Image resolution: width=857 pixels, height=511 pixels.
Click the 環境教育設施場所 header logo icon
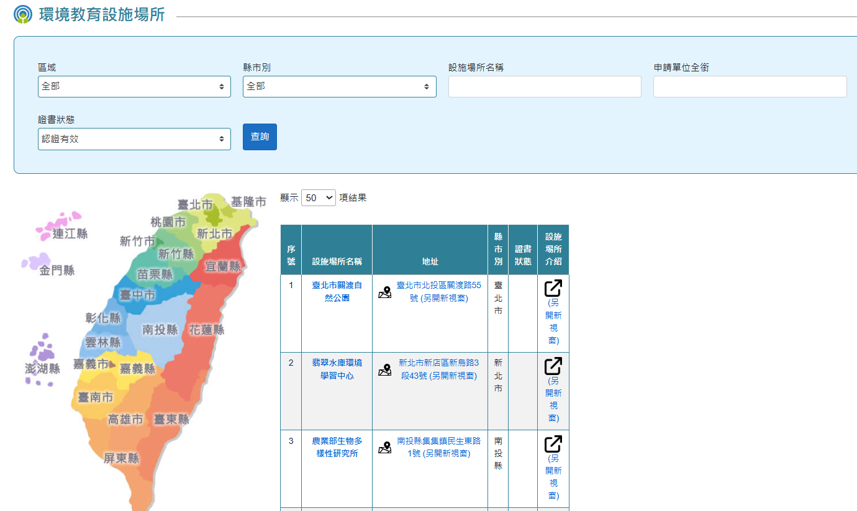pyautogui.click(x=23, y=14)
